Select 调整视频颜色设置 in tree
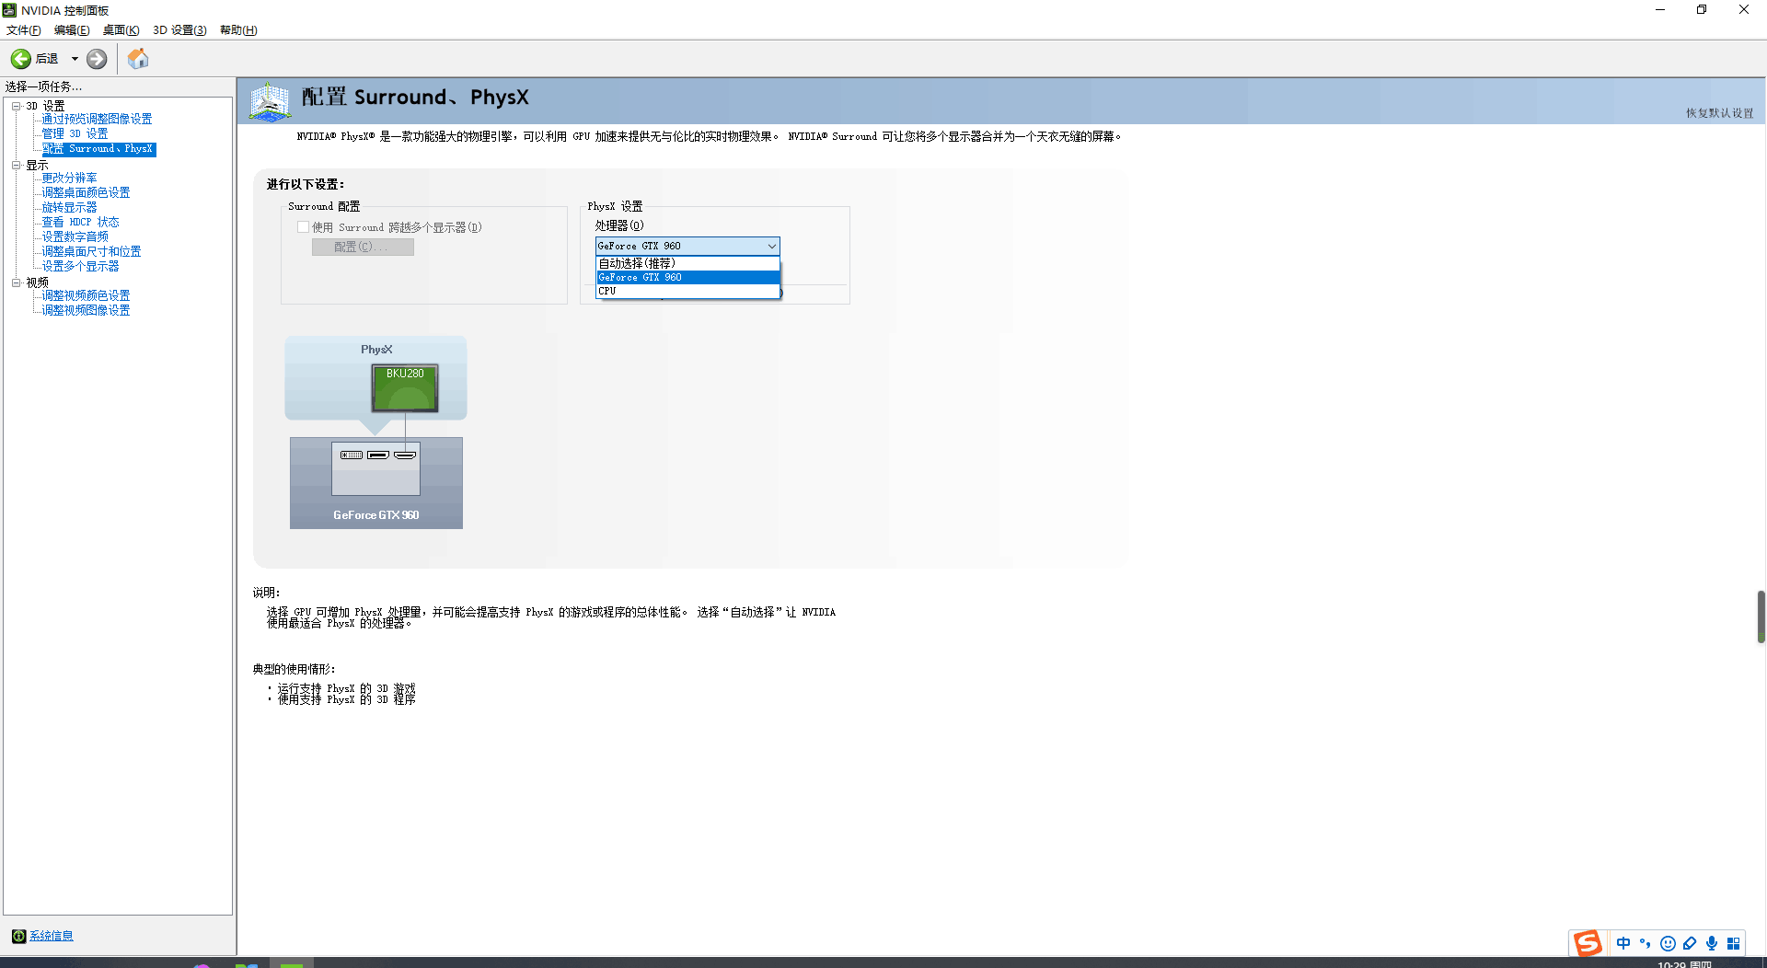Screen dimensions: 1767x968 86,296
